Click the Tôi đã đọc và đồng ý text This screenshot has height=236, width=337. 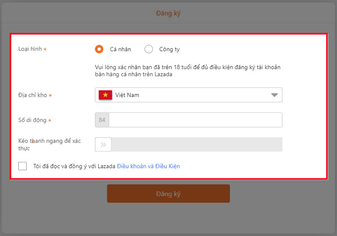coord(74,166)
